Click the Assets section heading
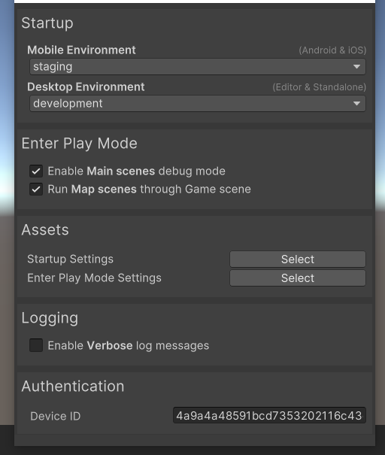385x455 pixels. point(45,230)
